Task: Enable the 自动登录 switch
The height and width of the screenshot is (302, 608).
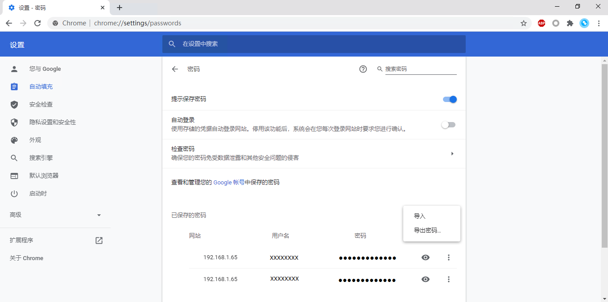Action: pyautogui.click(x=448, y=125)
